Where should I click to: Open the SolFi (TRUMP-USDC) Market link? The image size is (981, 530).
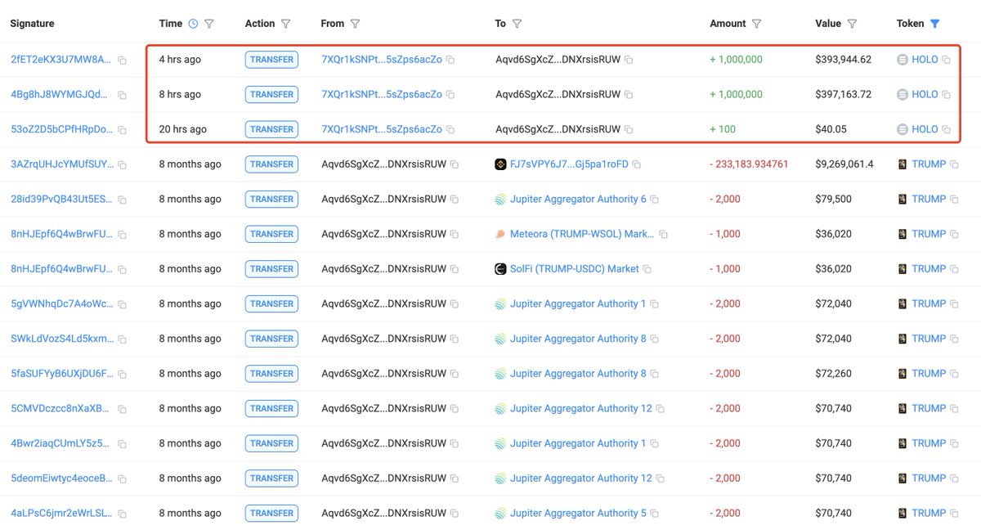click(575, 268)
